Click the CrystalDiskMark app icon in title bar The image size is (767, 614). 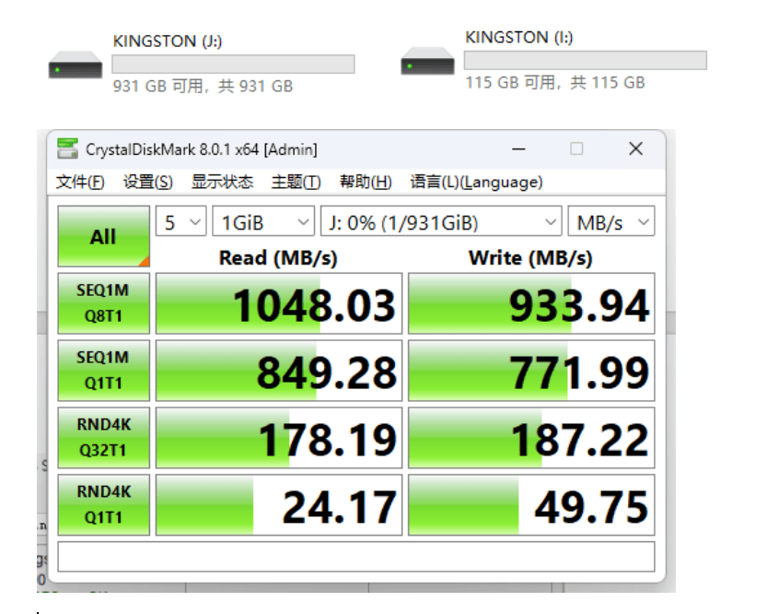pyautogui.click(x=67, y=148)
